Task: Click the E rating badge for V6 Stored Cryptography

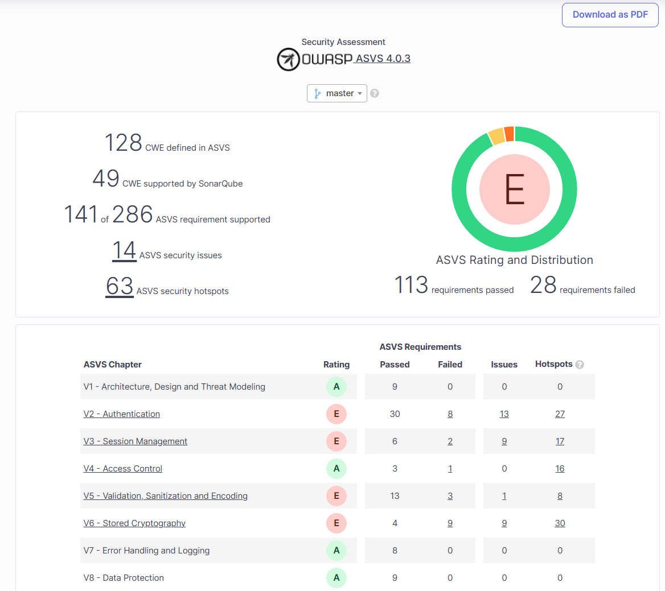Action: pos(336,523)
